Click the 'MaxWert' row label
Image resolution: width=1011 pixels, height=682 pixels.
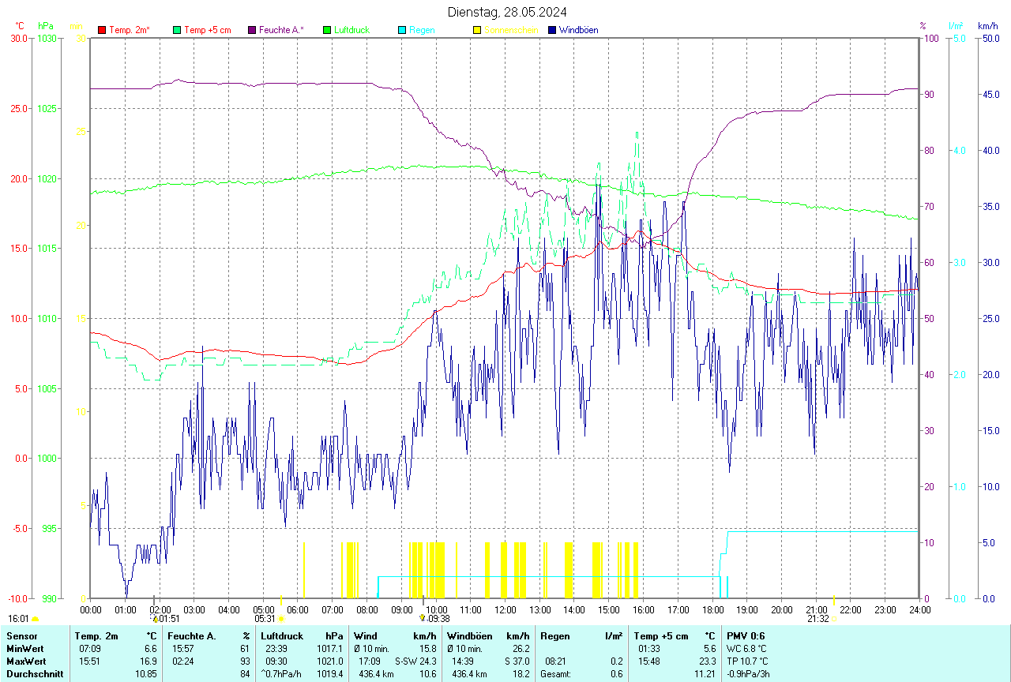point(25,661)
